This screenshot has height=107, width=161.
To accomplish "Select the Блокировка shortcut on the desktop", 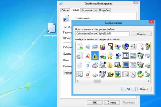I will (x=51, y=30).
